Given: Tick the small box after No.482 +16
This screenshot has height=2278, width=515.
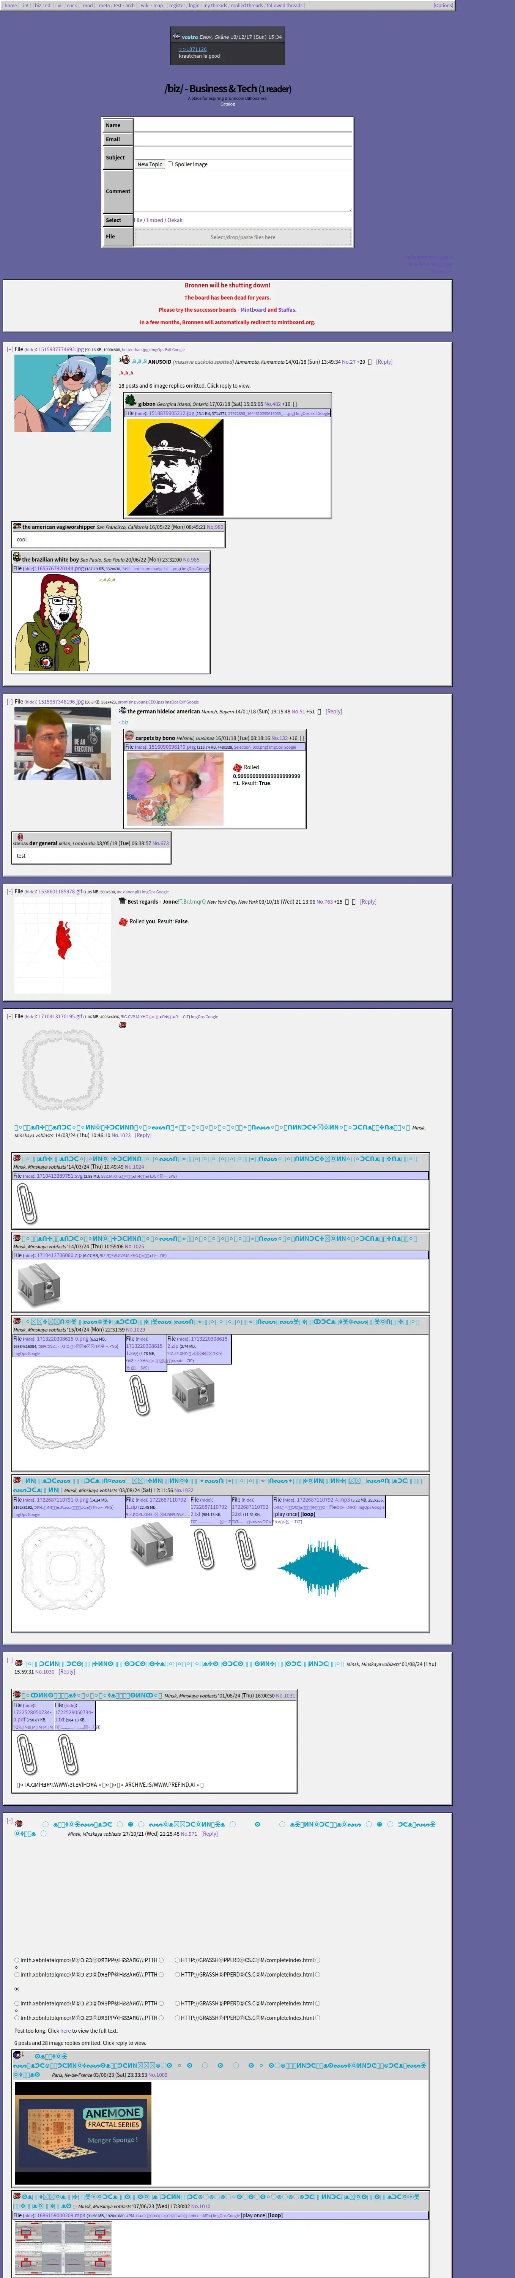Looking at the screenshot, I should point(295,404).
